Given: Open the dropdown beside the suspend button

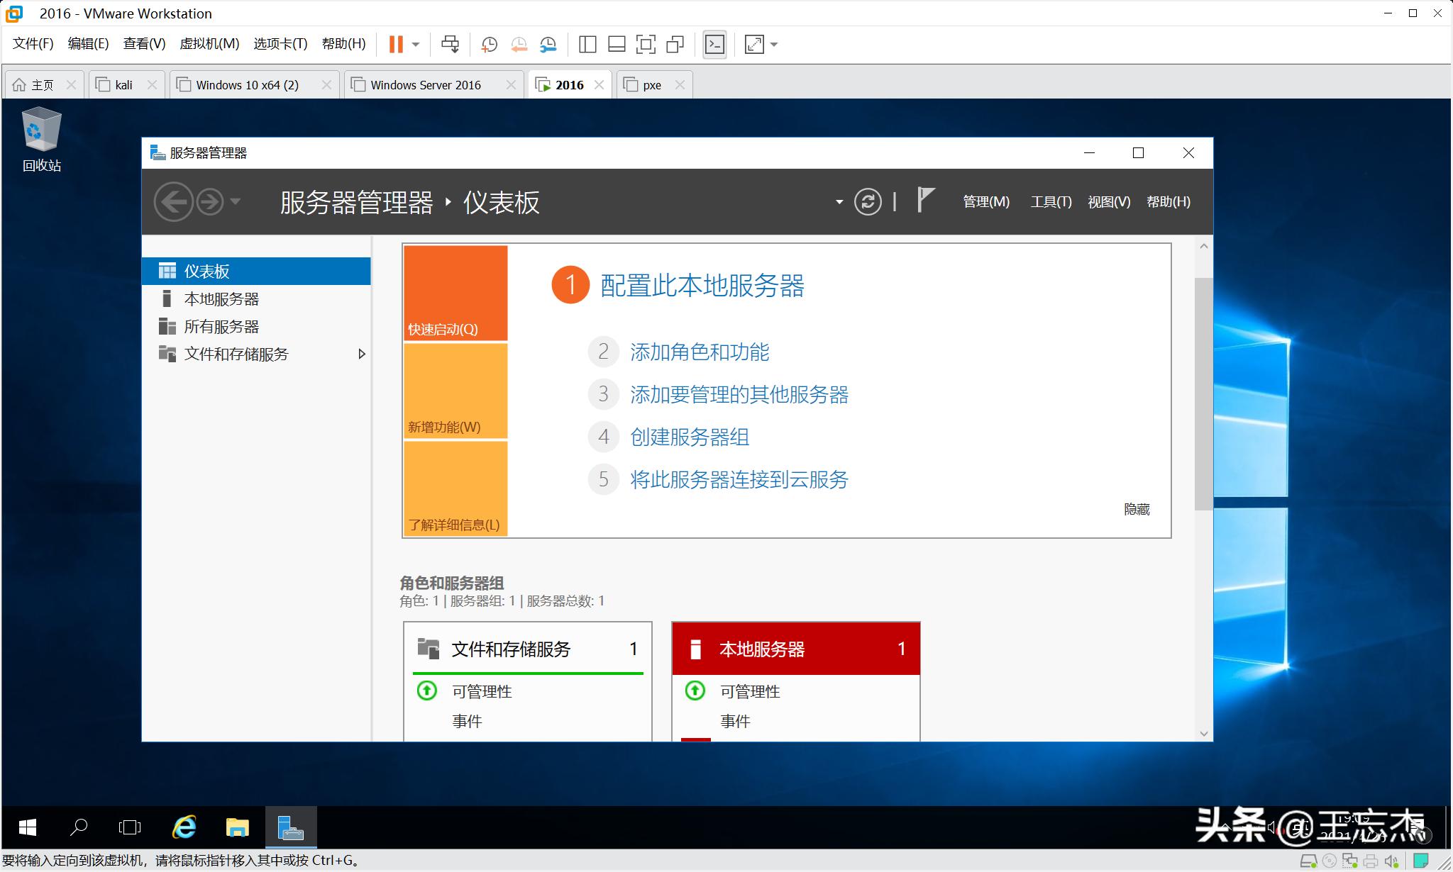Looking at the screenshot, I should click(x=416, y=44).
